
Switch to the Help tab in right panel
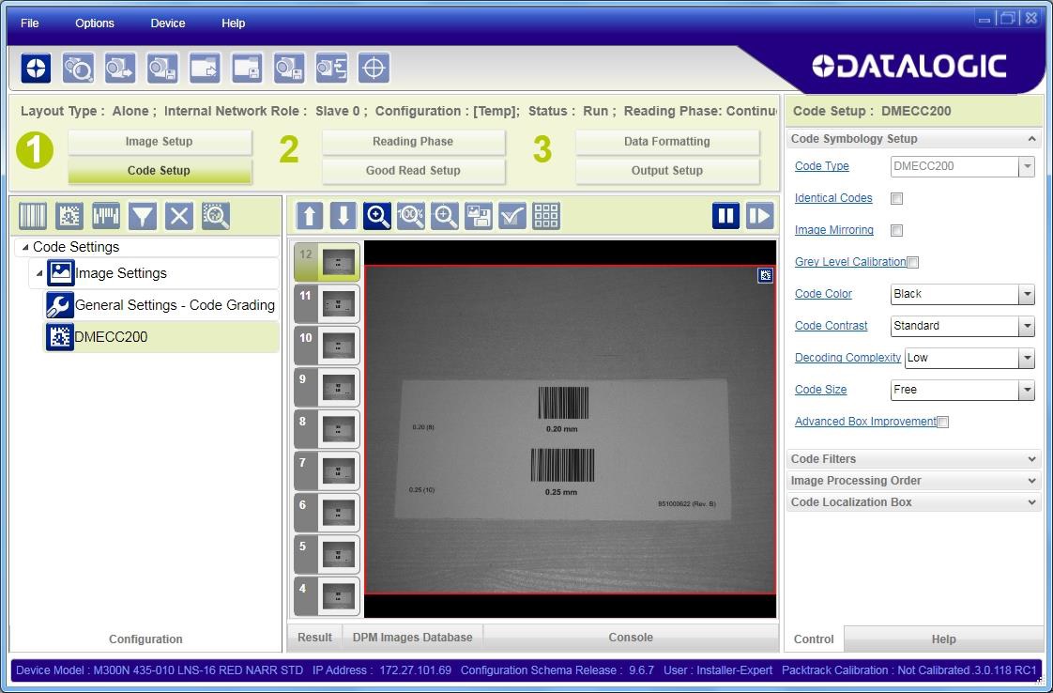coord(943,639)
